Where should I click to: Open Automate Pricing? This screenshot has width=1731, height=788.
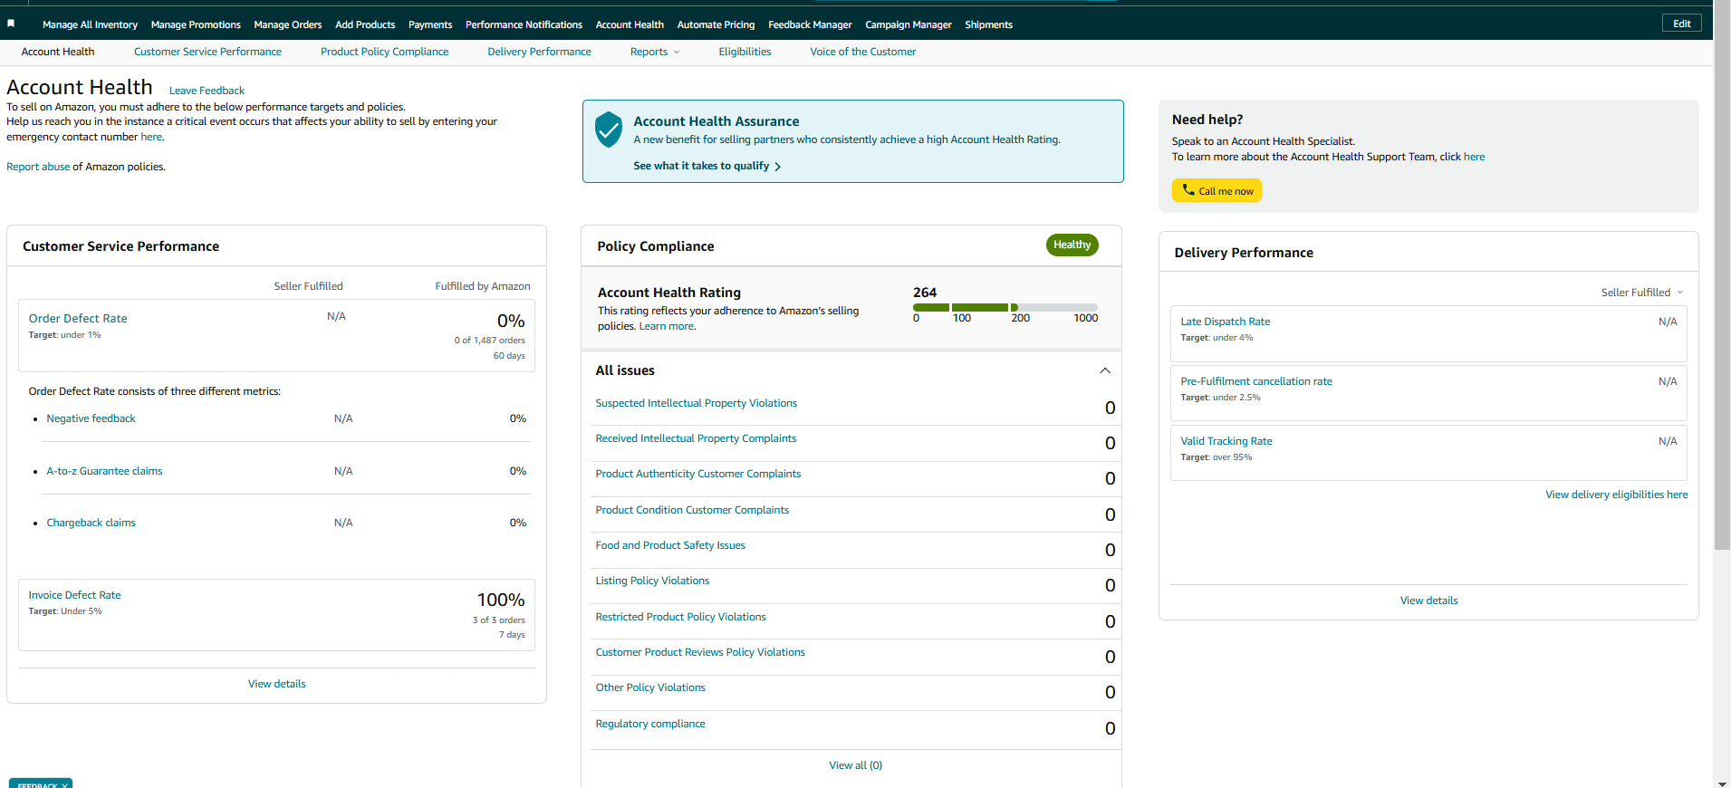point(716,24)
